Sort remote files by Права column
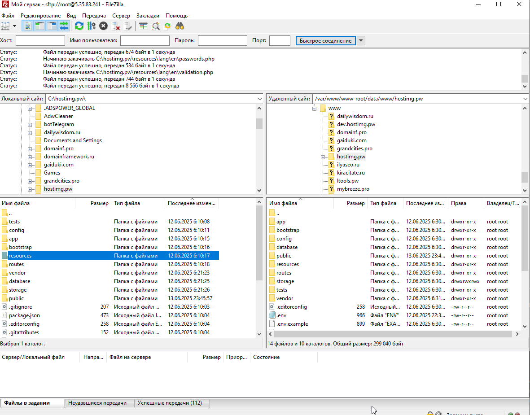Viewport: 530px width, 415px height. (466, 203)
